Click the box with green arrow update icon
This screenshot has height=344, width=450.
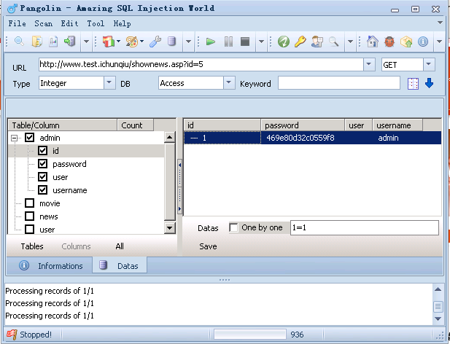click(x=406, y=42)
